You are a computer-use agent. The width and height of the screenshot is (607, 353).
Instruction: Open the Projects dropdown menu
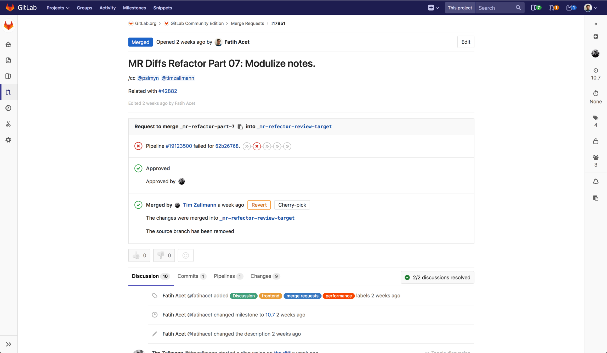[x=58, y=8]
